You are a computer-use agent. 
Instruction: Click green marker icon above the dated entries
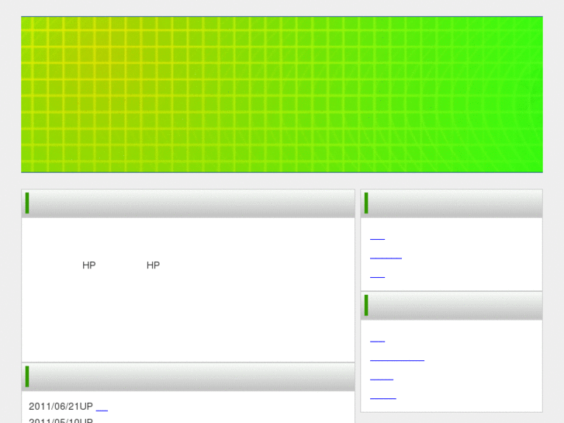tap(27, 376)
